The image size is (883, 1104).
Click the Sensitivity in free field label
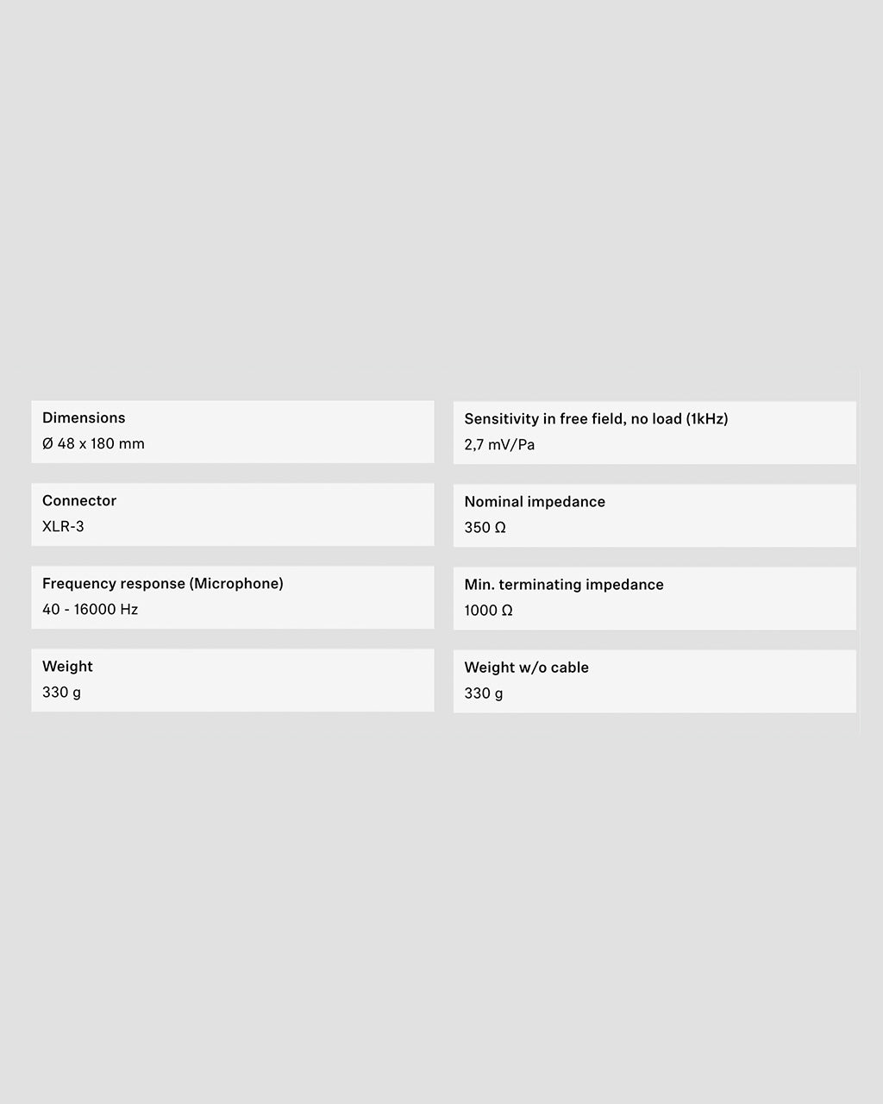pyautogui.click(x=573, y=419)
